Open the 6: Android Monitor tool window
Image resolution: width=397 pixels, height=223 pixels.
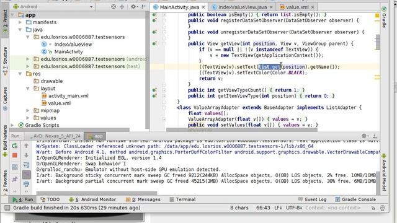tap(92, 199)
